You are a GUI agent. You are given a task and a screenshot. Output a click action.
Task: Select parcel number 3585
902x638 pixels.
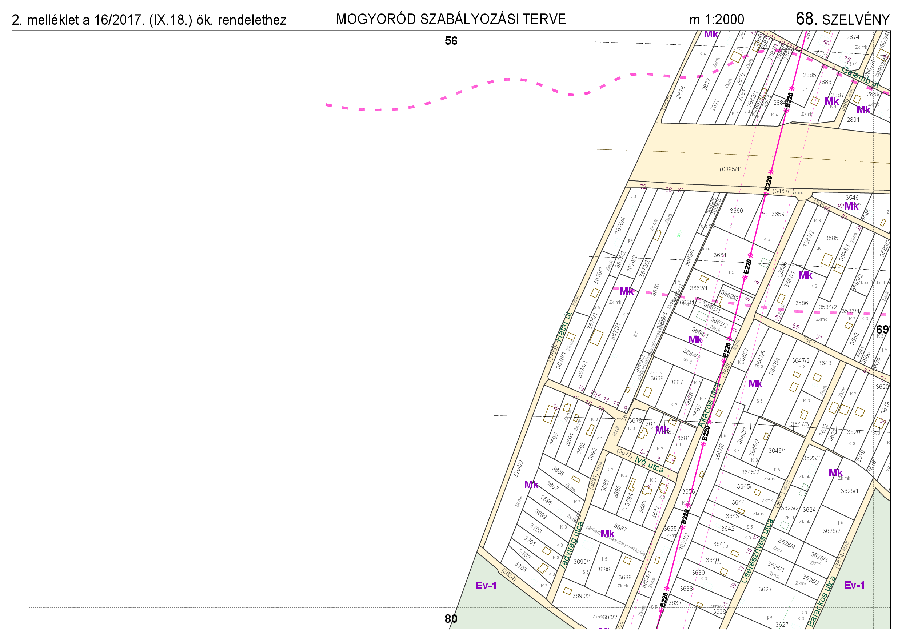(x=831, y=238)
